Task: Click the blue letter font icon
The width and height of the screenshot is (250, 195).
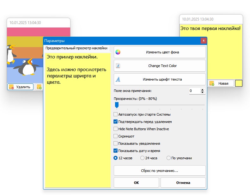Action: point(118,79)
